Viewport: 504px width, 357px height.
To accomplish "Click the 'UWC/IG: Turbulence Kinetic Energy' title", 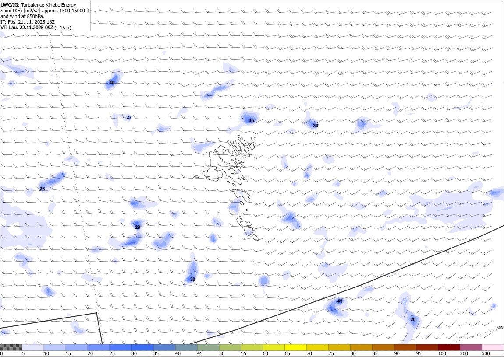I will tap(39, 5).
